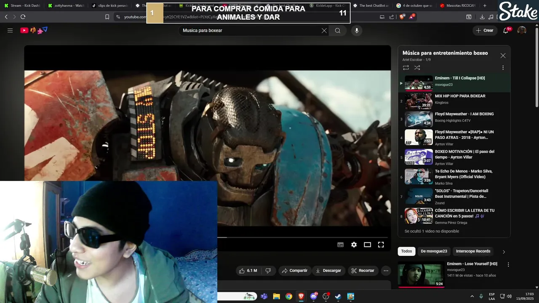Open Steam from taskbar
This screenshot has height=303, width=539.
(338, 296)
